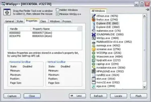Switch to the Windows tab
The image size is (151, 102).
coord(55,21)
